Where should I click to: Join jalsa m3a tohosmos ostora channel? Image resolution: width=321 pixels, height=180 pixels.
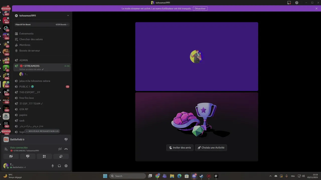42,81
